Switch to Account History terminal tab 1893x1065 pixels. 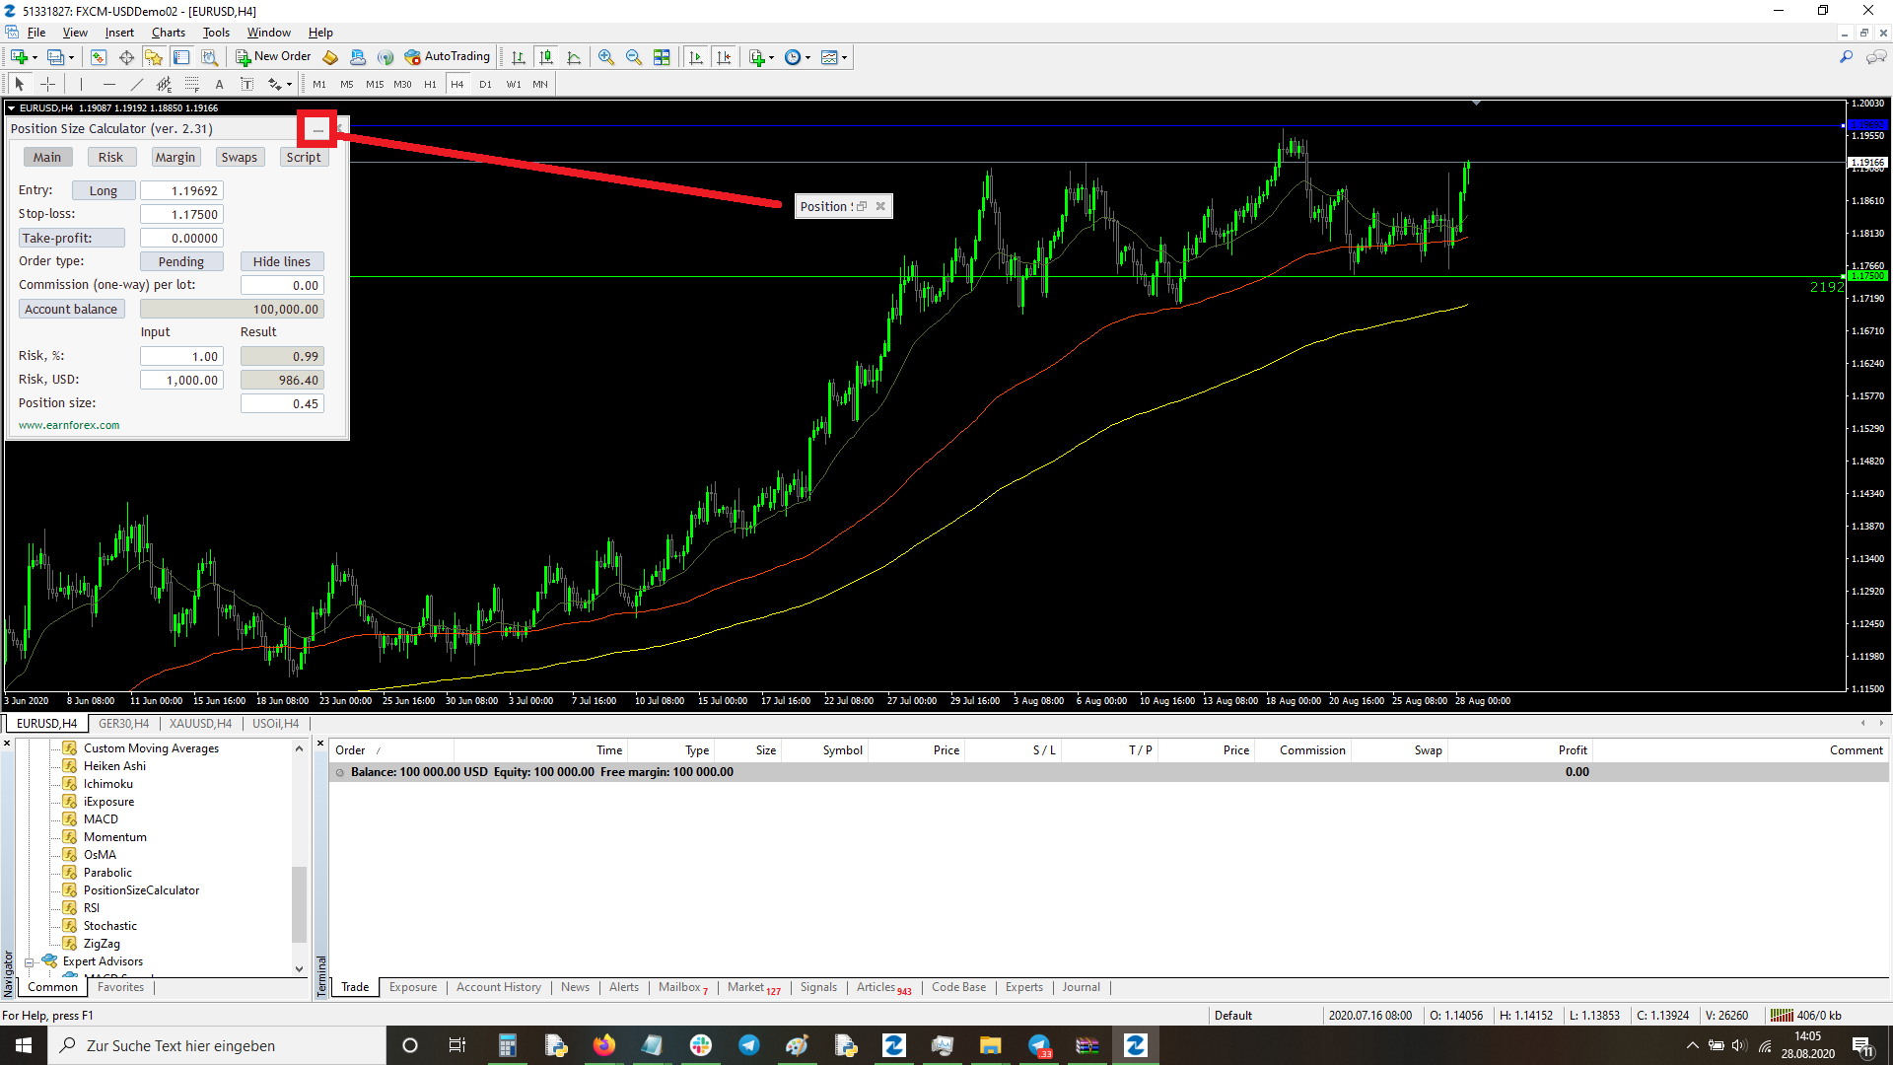tap(498, 987)
